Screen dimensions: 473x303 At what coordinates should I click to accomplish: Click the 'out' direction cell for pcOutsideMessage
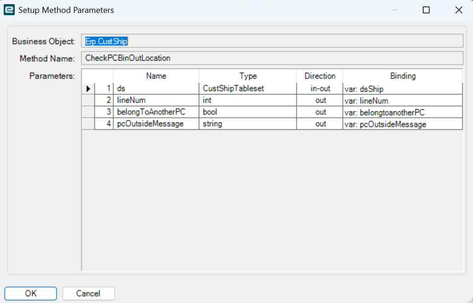point(320,124)
